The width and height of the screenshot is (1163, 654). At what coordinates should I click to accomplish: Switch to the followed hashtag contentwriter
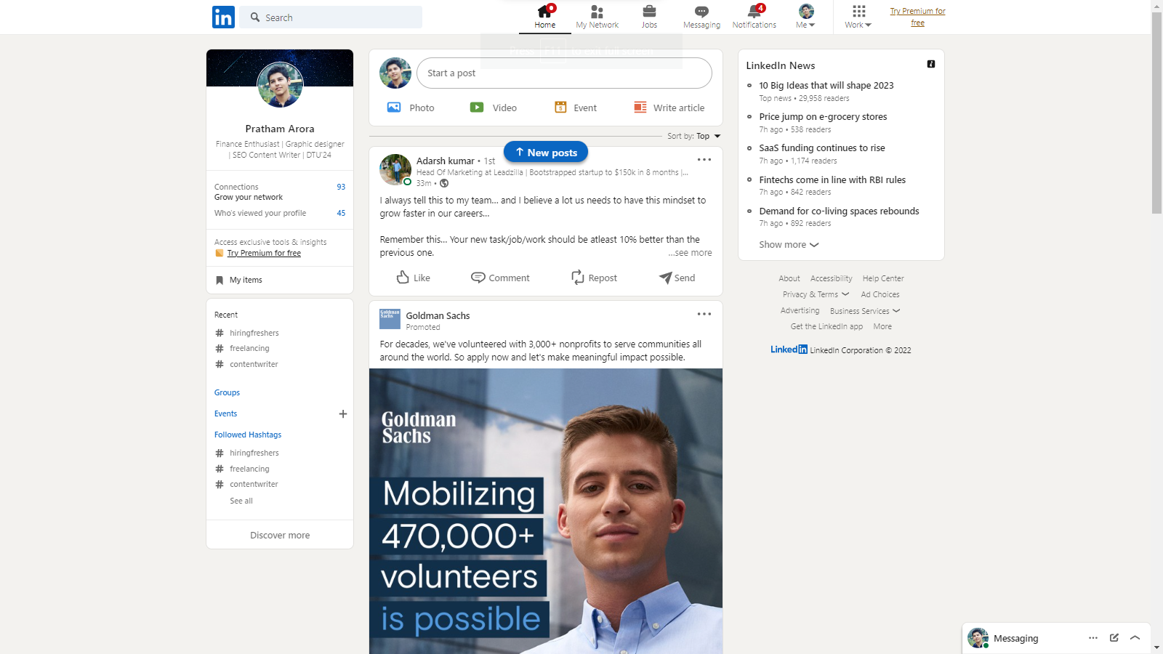254,484
